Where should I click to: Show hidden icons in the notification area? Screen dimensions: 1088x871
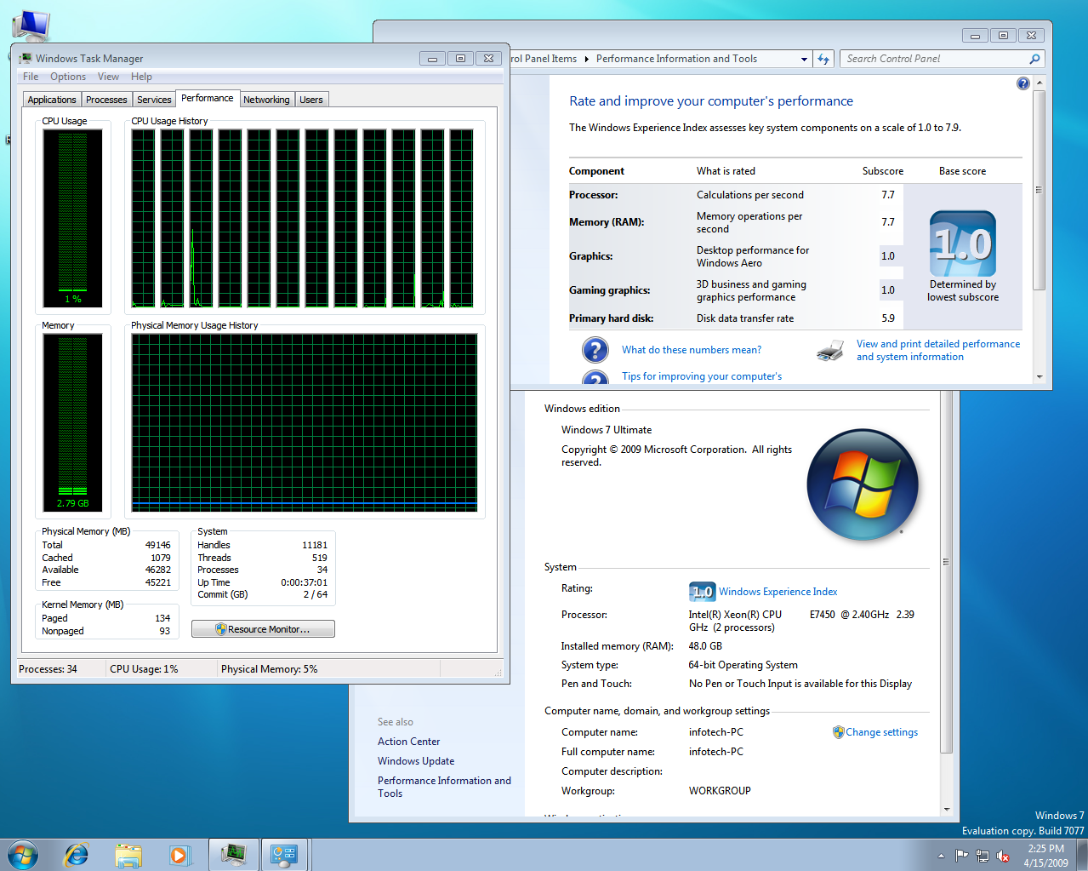coord(941,856)
